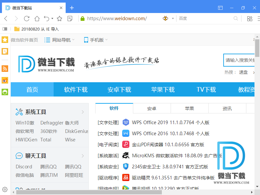Image resolution: width=260 pixels, height=195 pixels.
Task: Open the 20180820 从 IE 导入 bookmark folder
Action: tap(36, 29)
